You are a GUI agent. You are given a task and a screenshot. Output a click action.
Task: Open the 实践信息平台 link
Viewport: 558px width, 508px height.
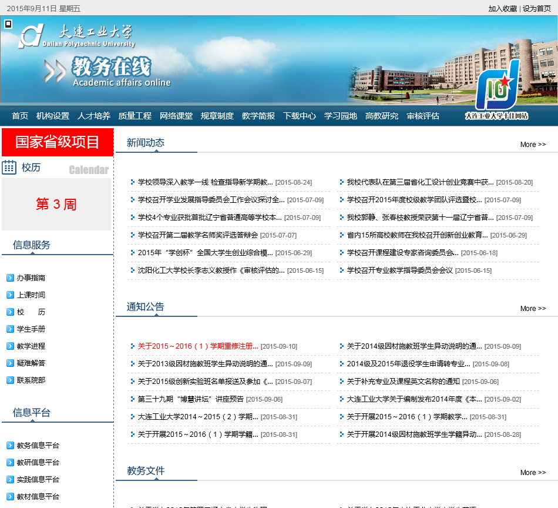pos(38,480)
